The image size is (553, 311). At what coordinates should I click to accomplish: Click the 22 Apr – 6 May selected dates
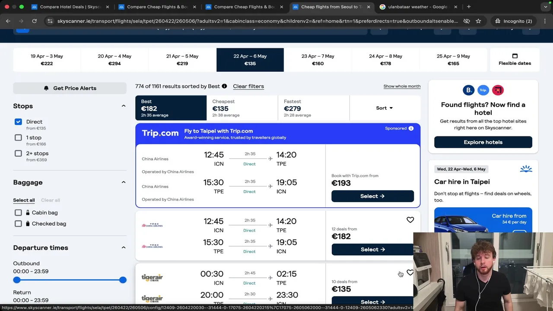(x=250, y=60)
